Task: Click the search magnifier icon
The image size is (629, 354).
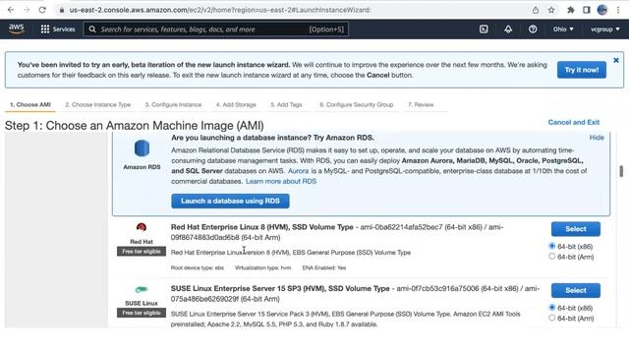Action: (x=92, y=29)
